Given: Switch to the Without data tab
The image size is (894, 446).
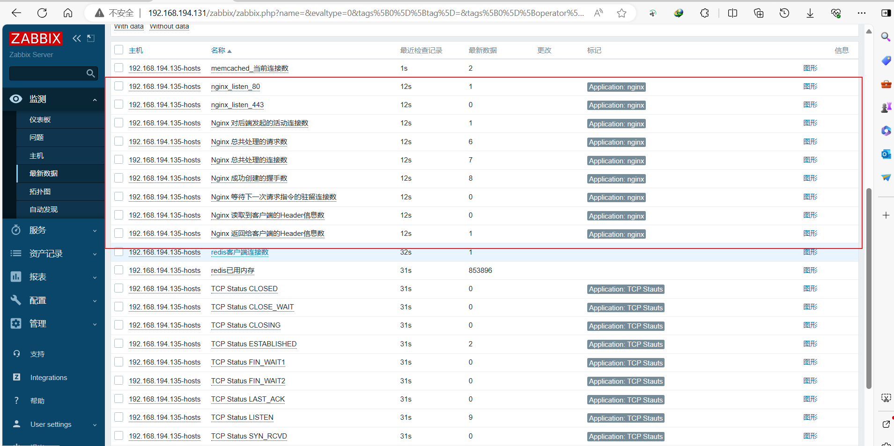Looking at the screenshot, I should (169, 27).
